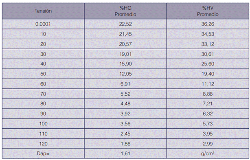Select the tension 30 row label
The image size is (250, 160).
(x=43, y=54)
